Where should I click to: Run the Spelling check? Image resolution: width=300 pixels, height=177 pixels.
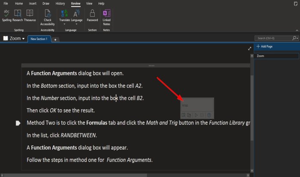(6, 15)
